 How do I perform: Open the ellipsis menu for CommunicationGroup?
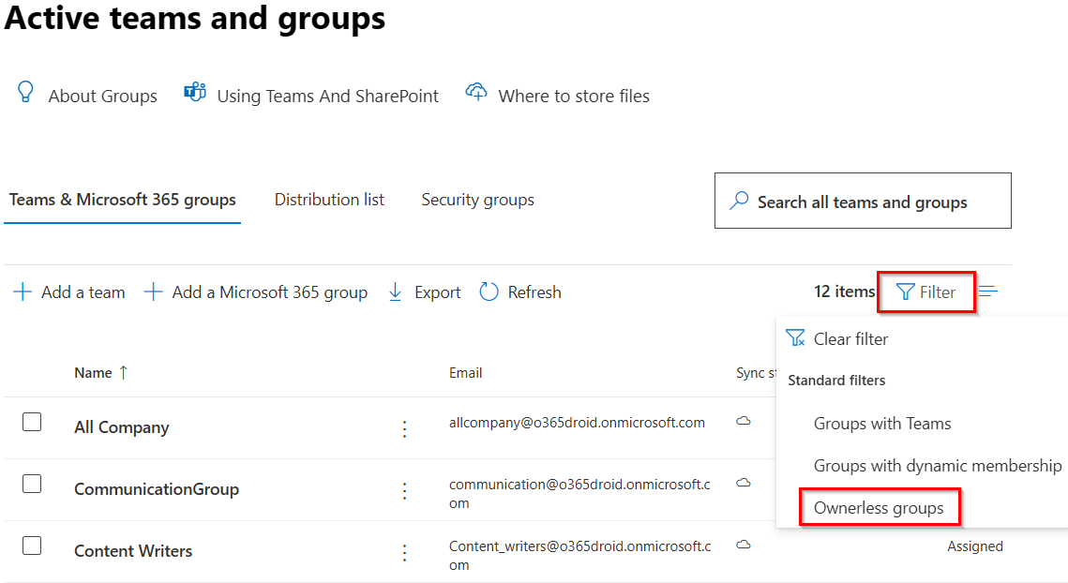tap(404, 489)
